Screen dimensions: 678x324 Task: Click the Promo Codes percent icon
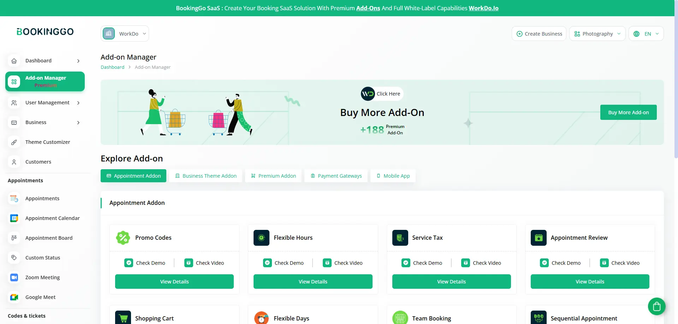point(123,238)
